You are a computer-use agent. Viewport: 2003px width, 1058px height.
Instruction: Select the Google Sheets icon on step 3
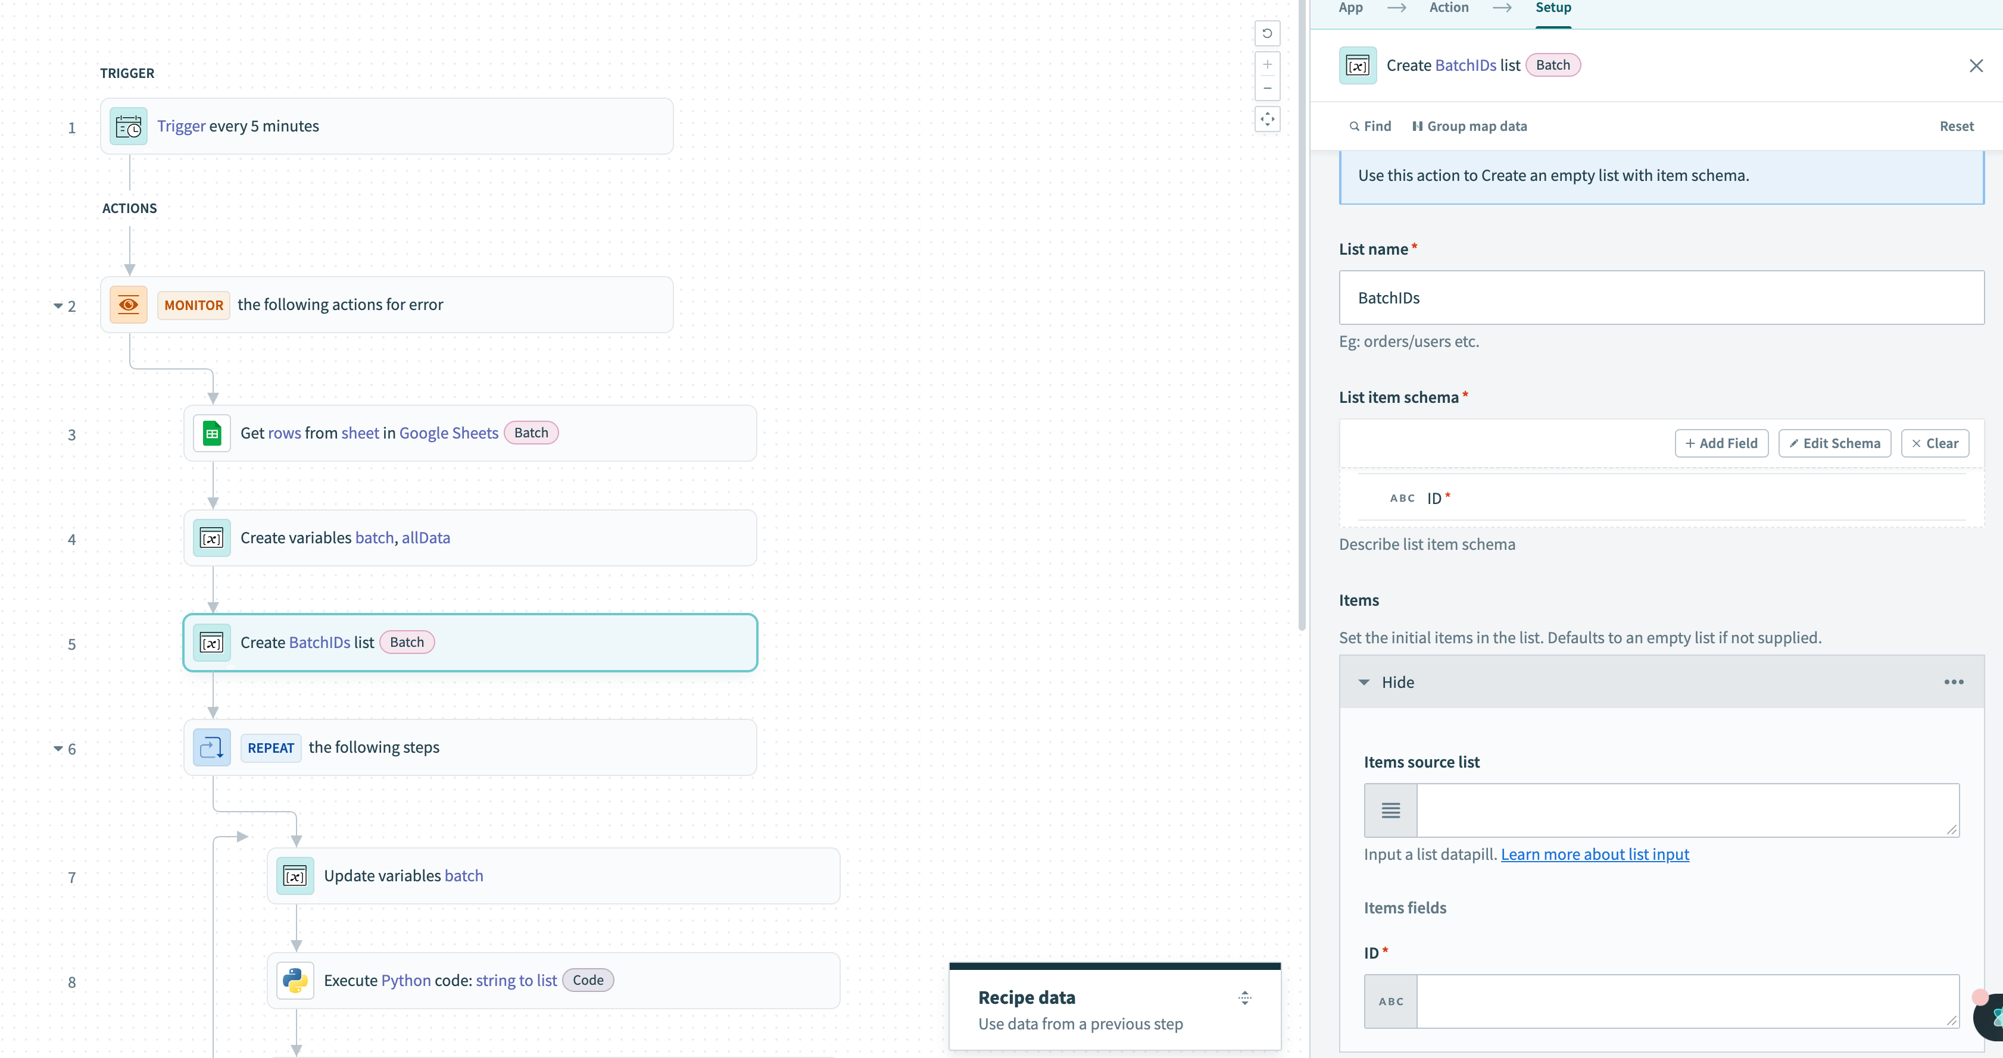[211, 433]
